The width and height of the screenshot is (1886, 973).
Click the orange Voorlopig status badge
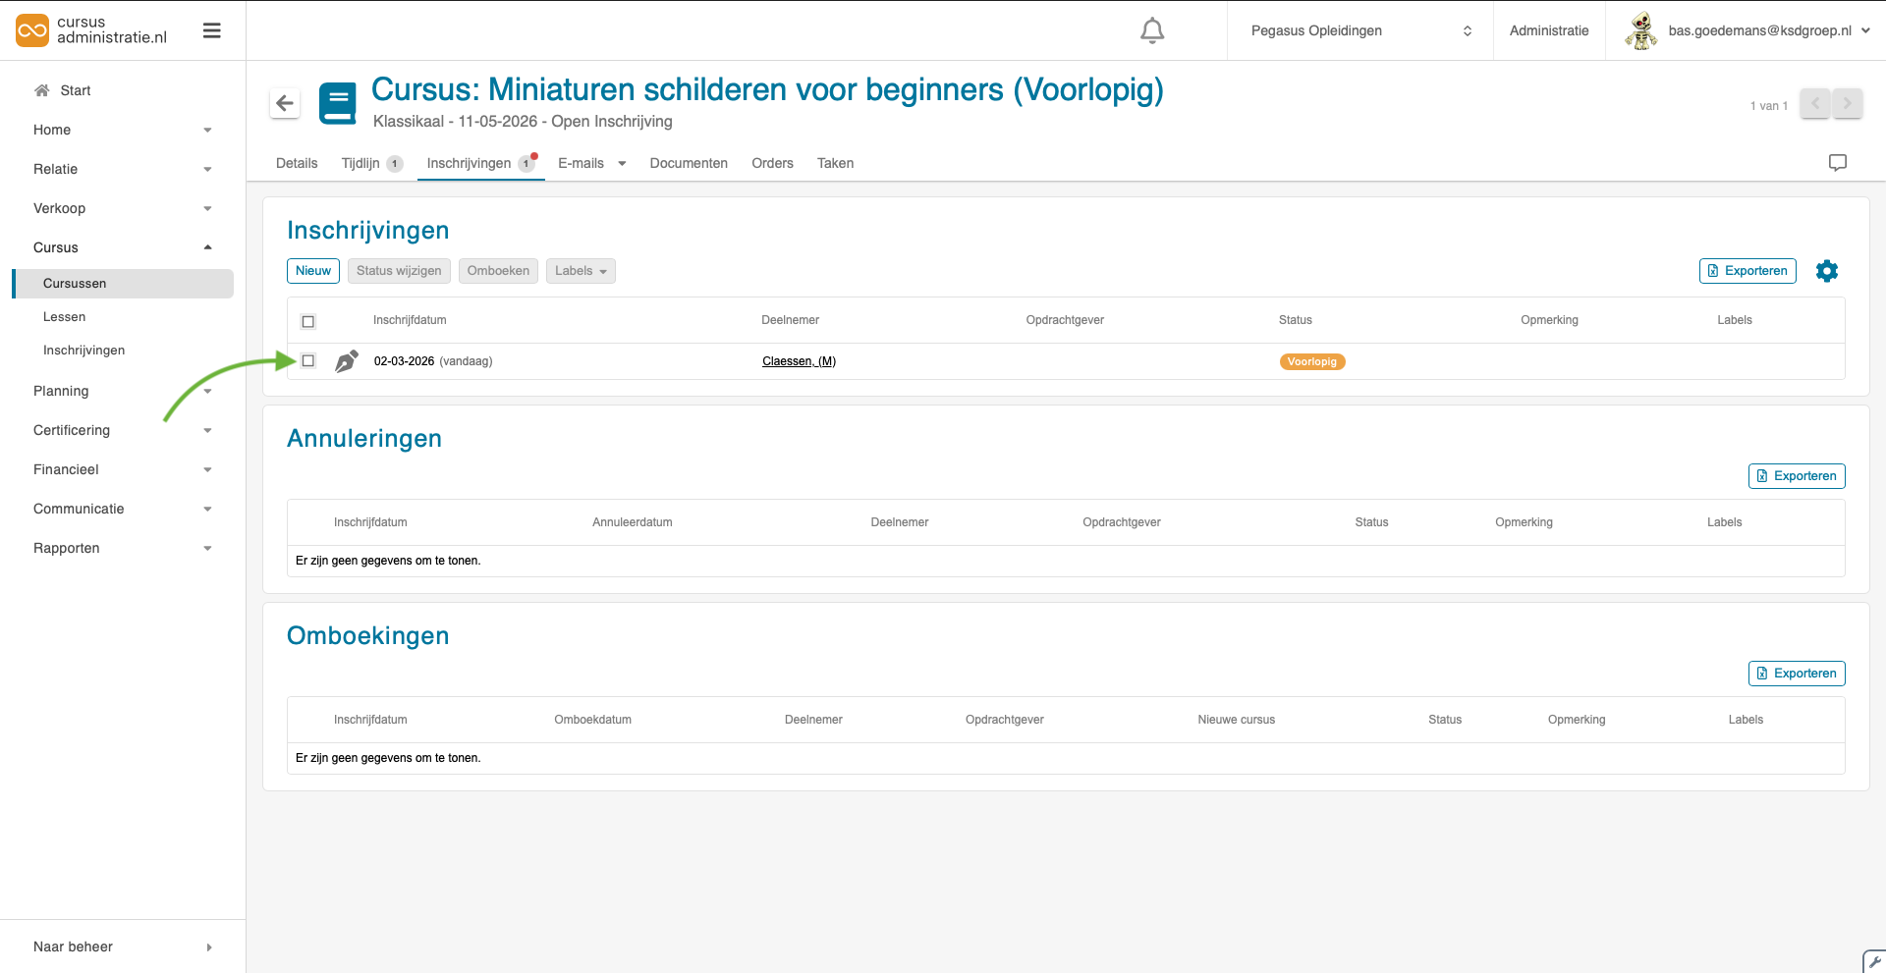[x=1311, y=361]
